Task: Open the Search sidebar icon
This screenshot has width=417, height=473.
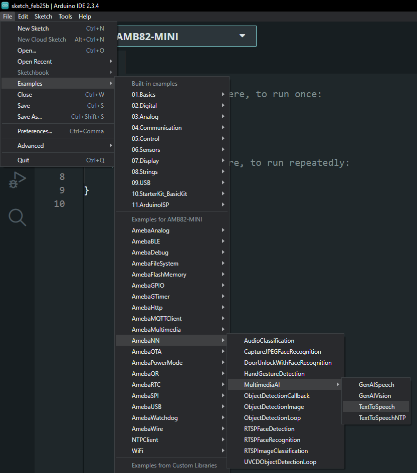Action: pyautogui.click(x=17, y=217)
